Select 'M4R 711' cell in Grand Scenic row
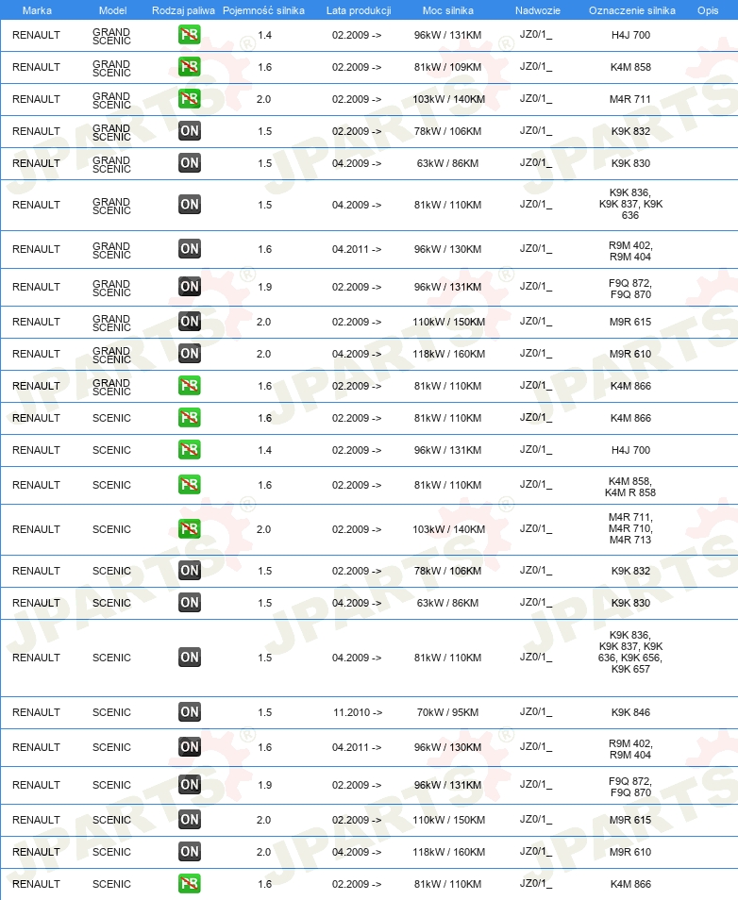 pos(630,99)
